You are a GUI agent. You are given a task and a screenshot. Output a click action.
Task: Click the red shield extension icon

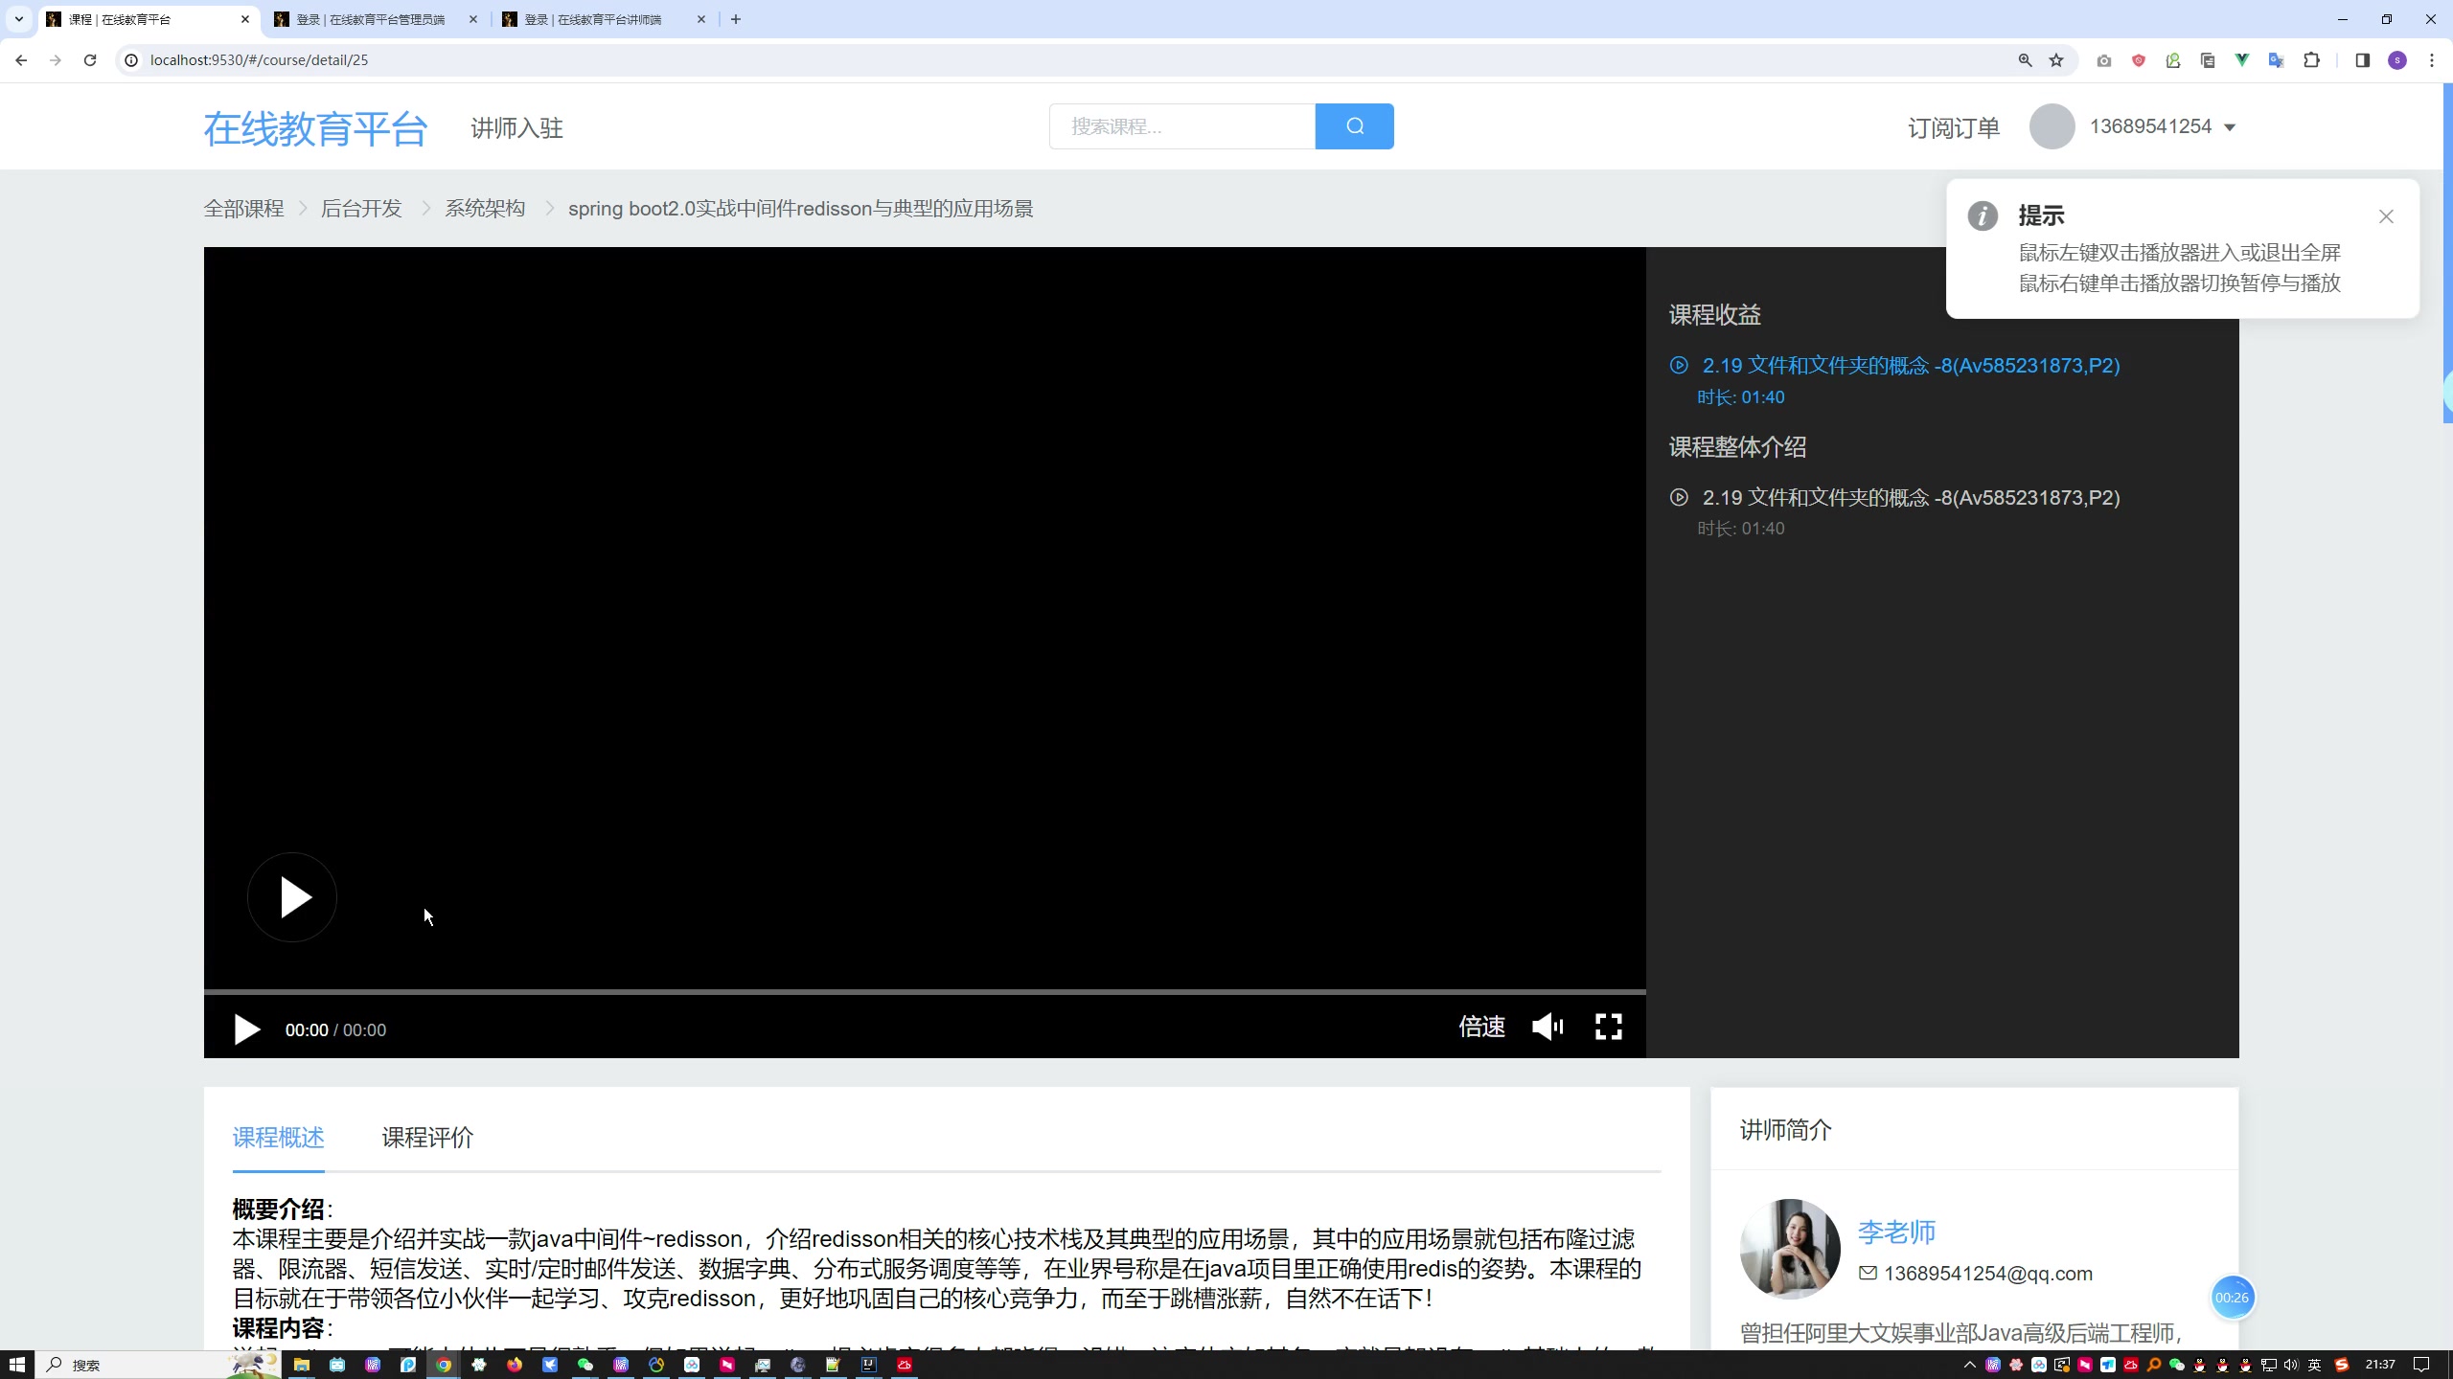click(2138, 60)
